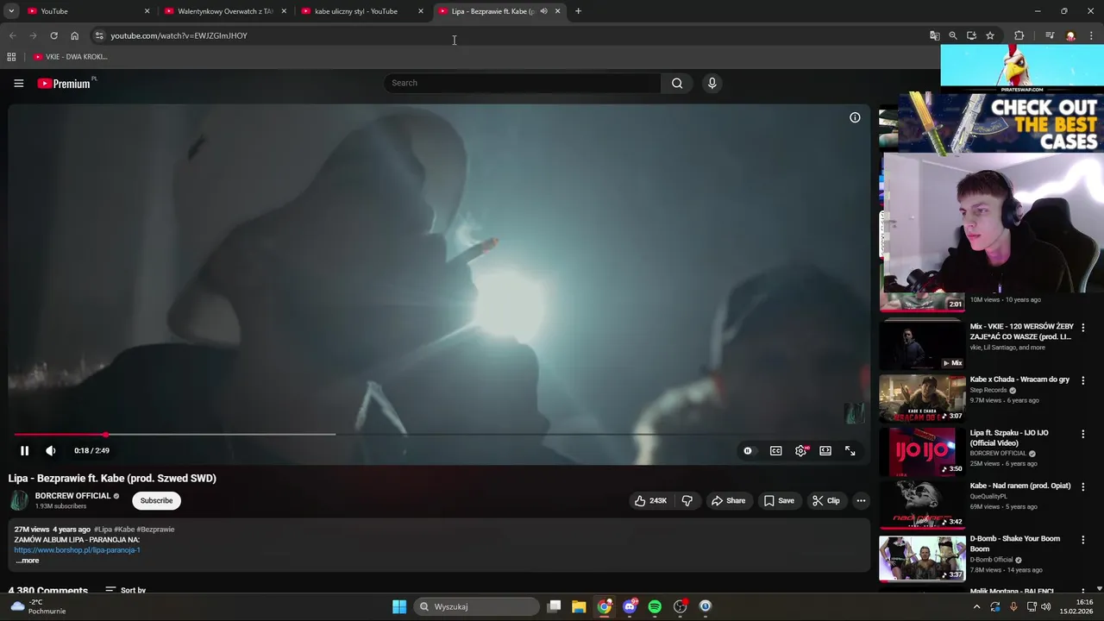Open the Extensions puzzle menu
The image size is (1104, 621).
pos(1019,35)
